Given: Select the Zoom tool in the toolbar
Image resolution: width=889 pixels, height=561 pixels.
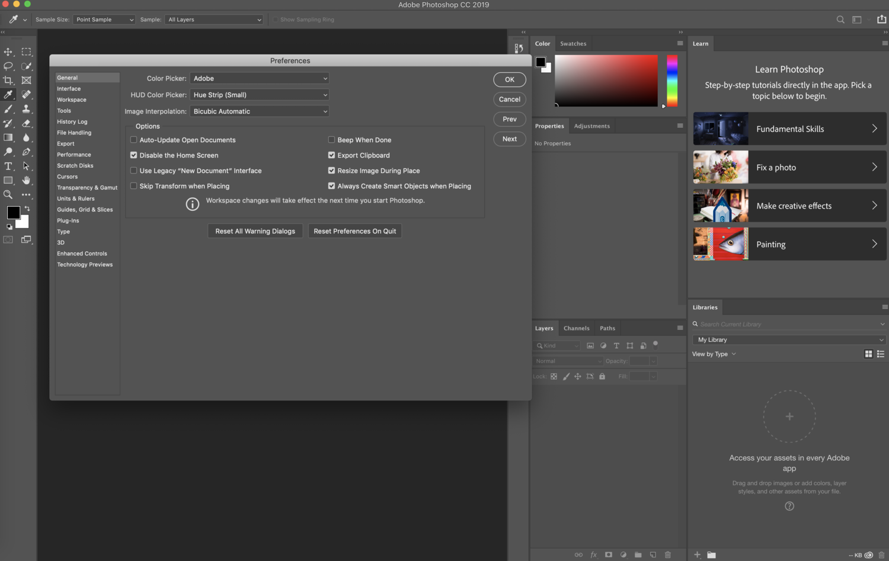Looking at the screenshot, I should click(x=8, y=194).
